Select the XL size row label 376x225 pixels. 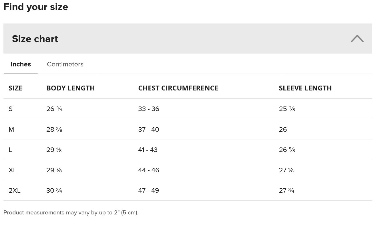point(13,170)
